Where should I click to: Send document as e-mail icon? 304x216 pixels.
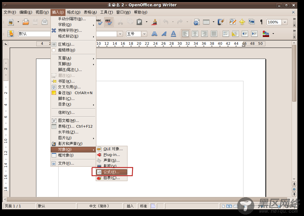coord(45,22)
